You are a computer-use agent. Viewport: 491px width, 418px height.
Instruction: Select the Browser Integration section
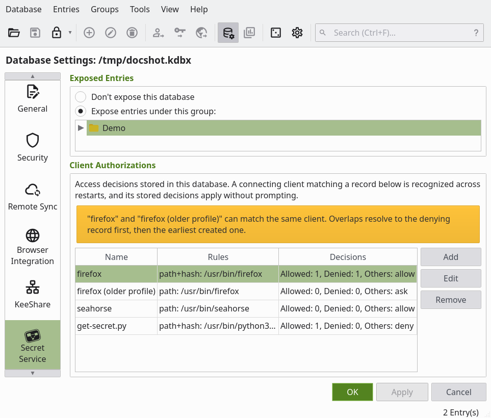click(x=33, y=247)
